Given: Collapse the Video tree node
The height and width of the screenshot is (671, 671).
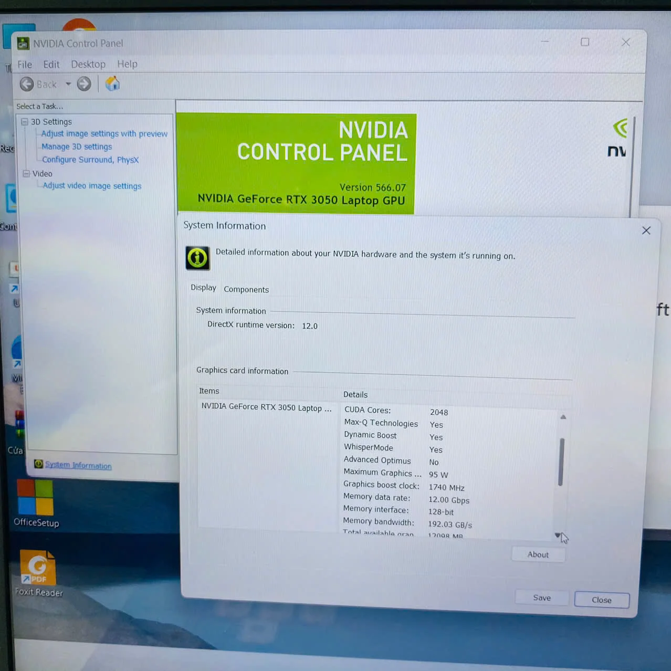Looking at the screenshot, I should pos(26,173).
